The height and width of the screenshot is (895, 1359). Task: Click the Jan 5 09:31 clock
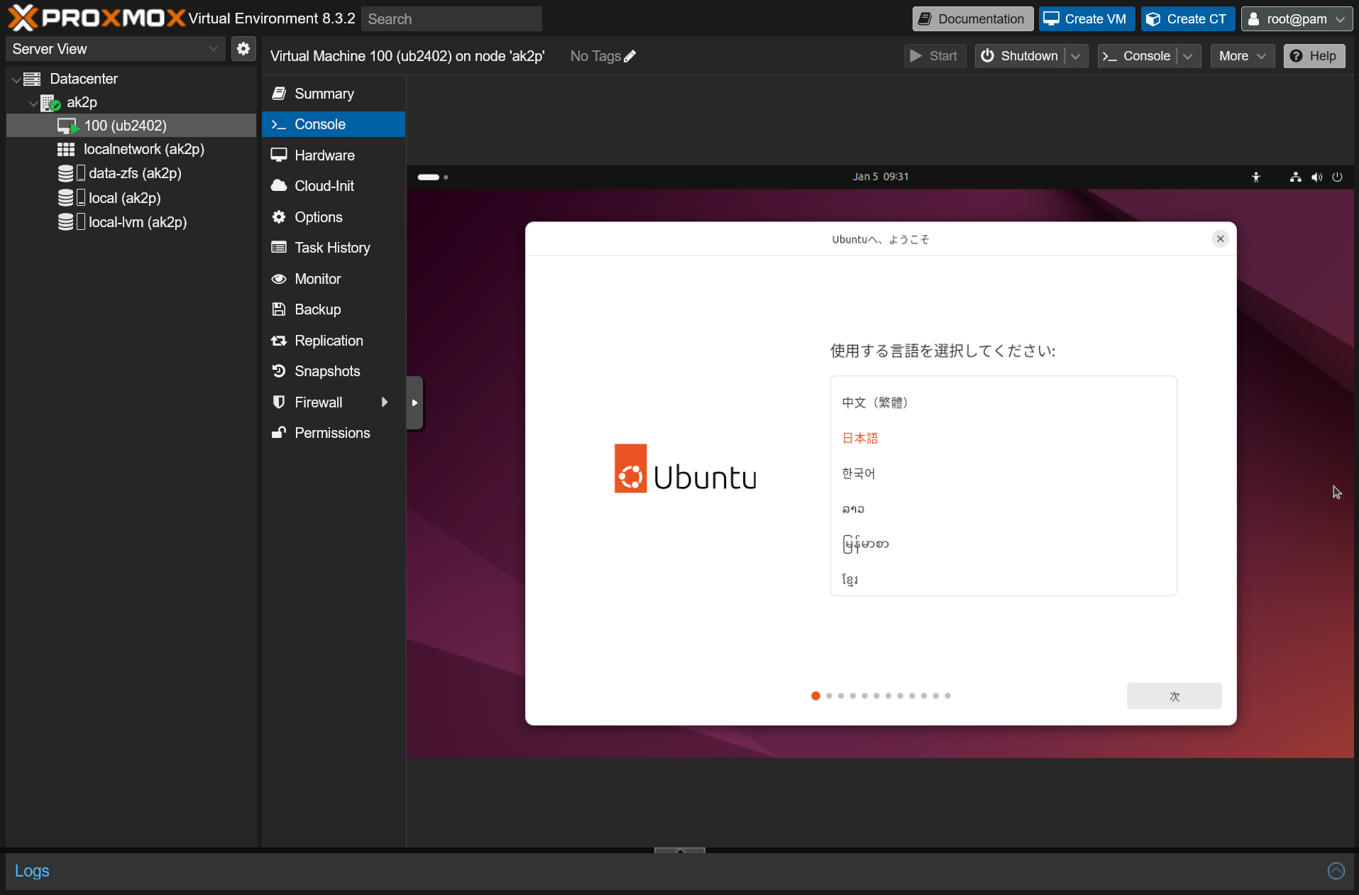pos(881,177)
